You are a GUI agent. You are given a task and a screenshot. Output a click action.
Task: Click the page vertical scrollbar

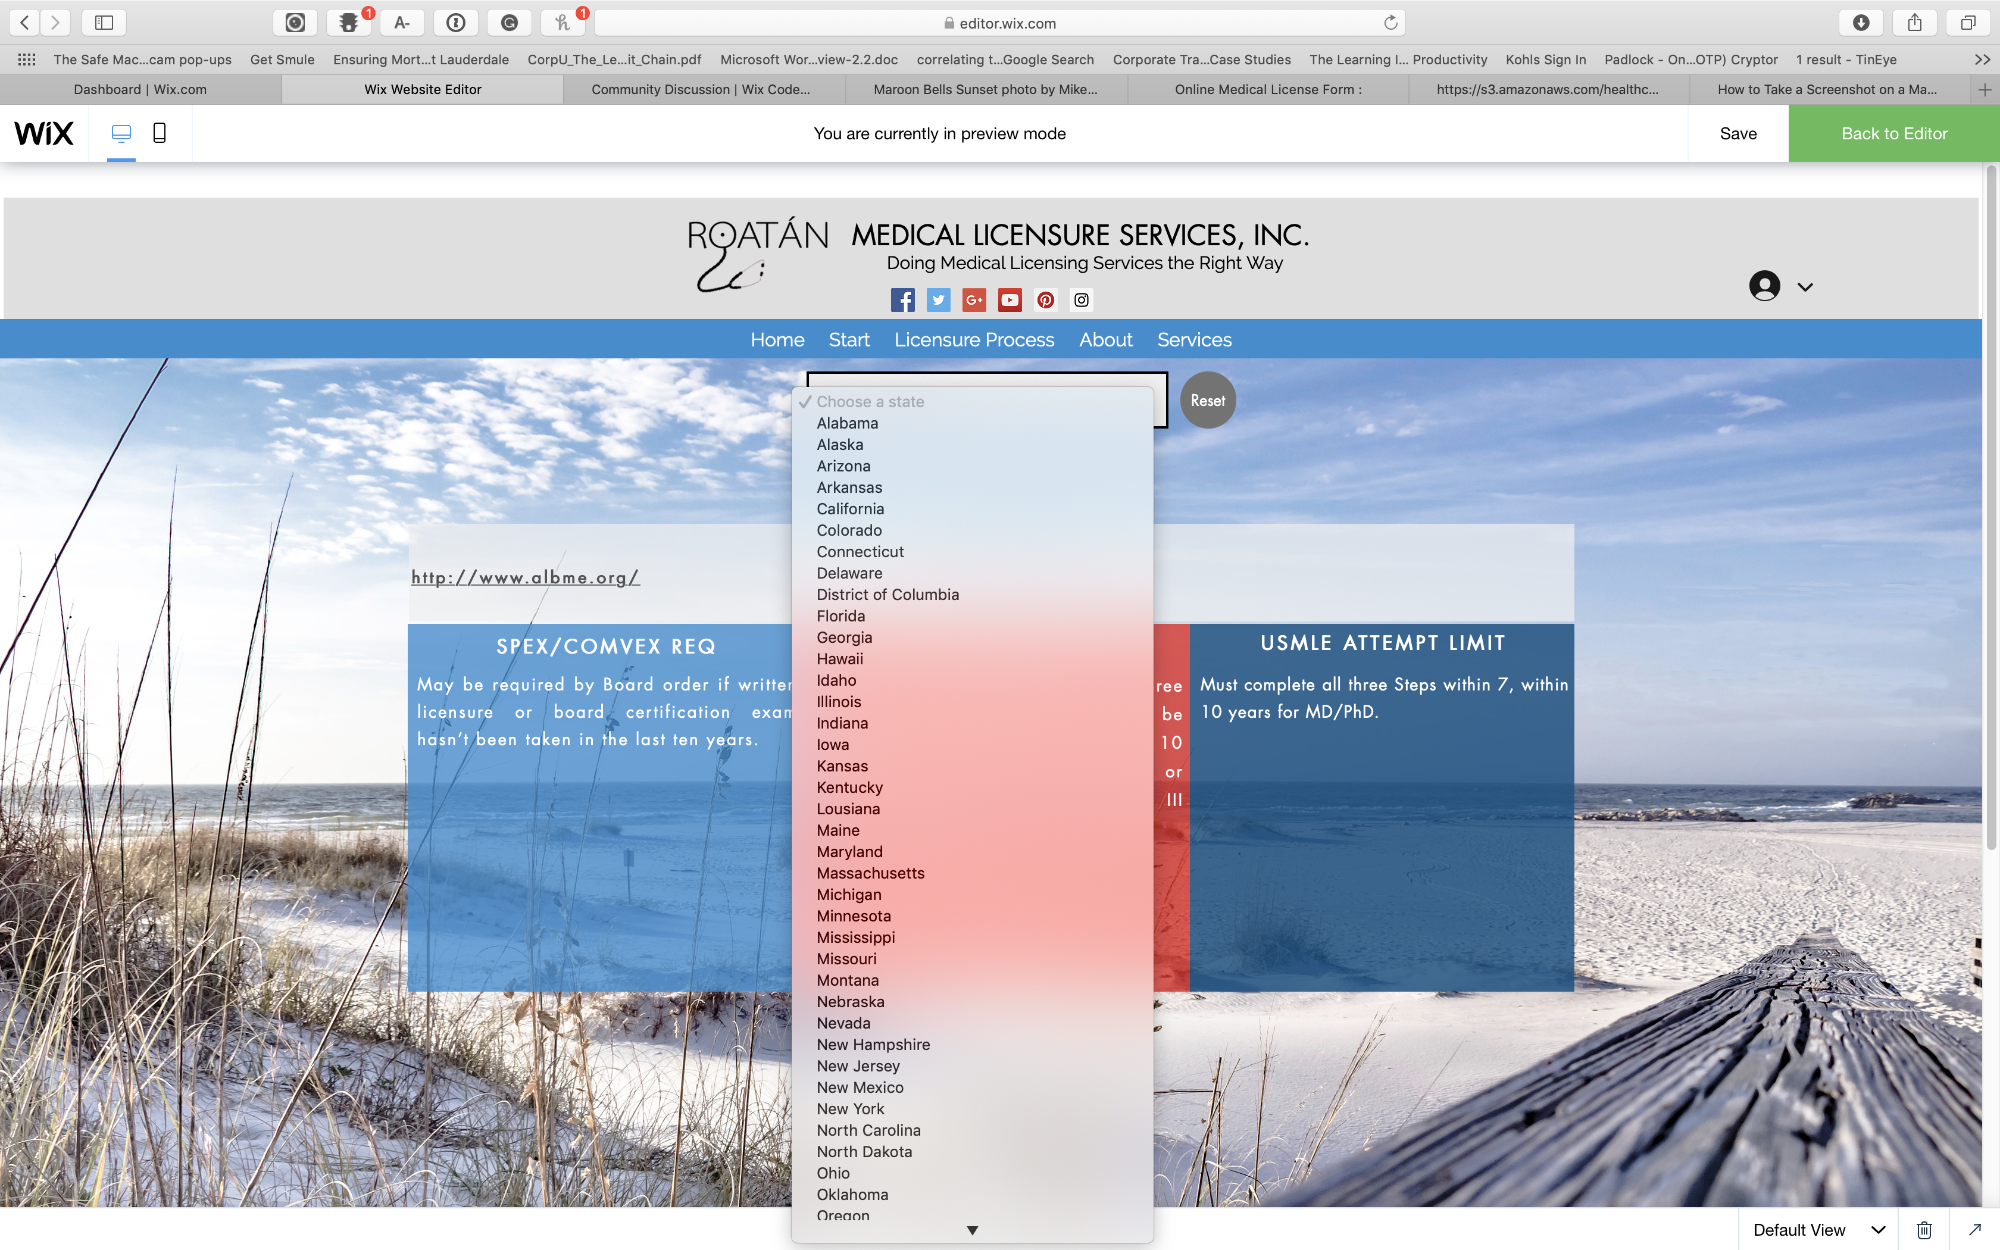(1991, 508)
